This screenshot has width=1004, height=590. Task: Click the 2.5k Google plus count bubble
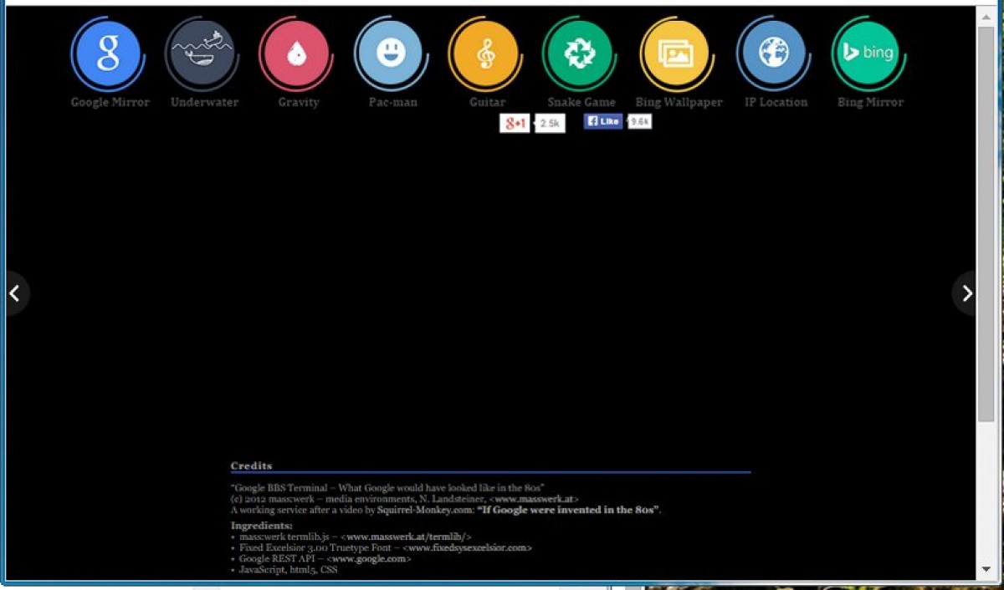550,124
